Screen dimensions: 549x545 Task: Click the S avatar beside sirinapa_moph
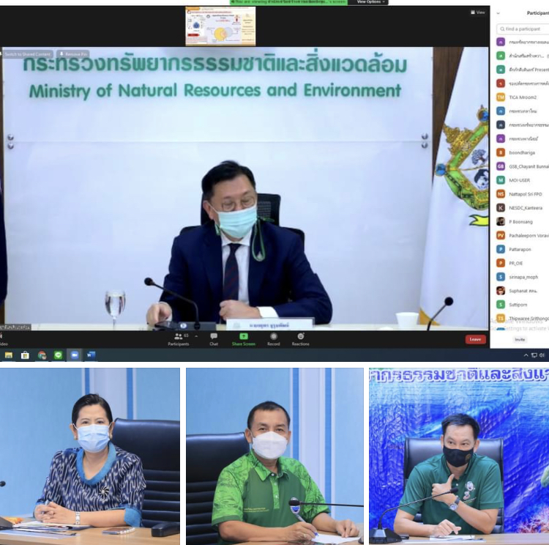(501, 277)
